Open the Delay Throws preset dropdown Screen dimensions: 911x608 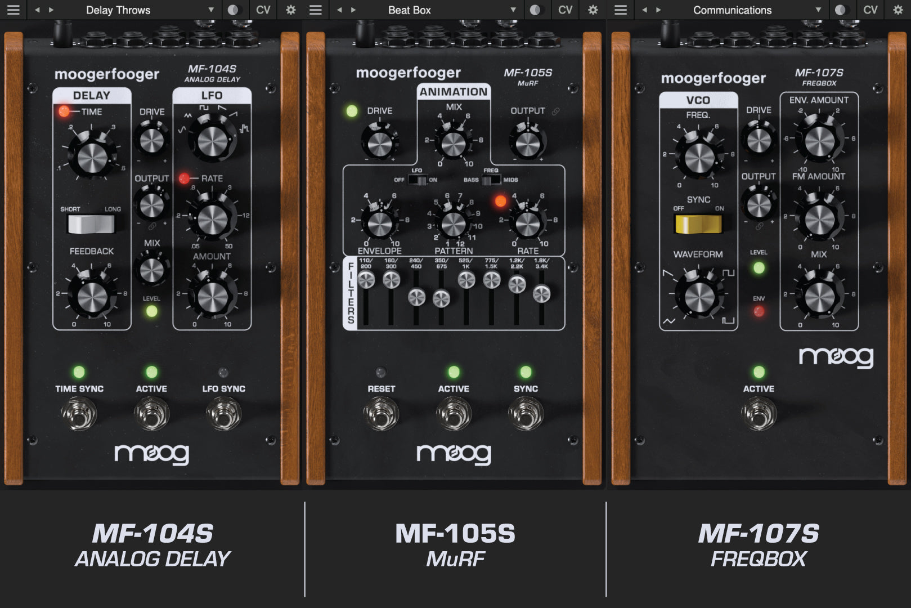point(211,10)
